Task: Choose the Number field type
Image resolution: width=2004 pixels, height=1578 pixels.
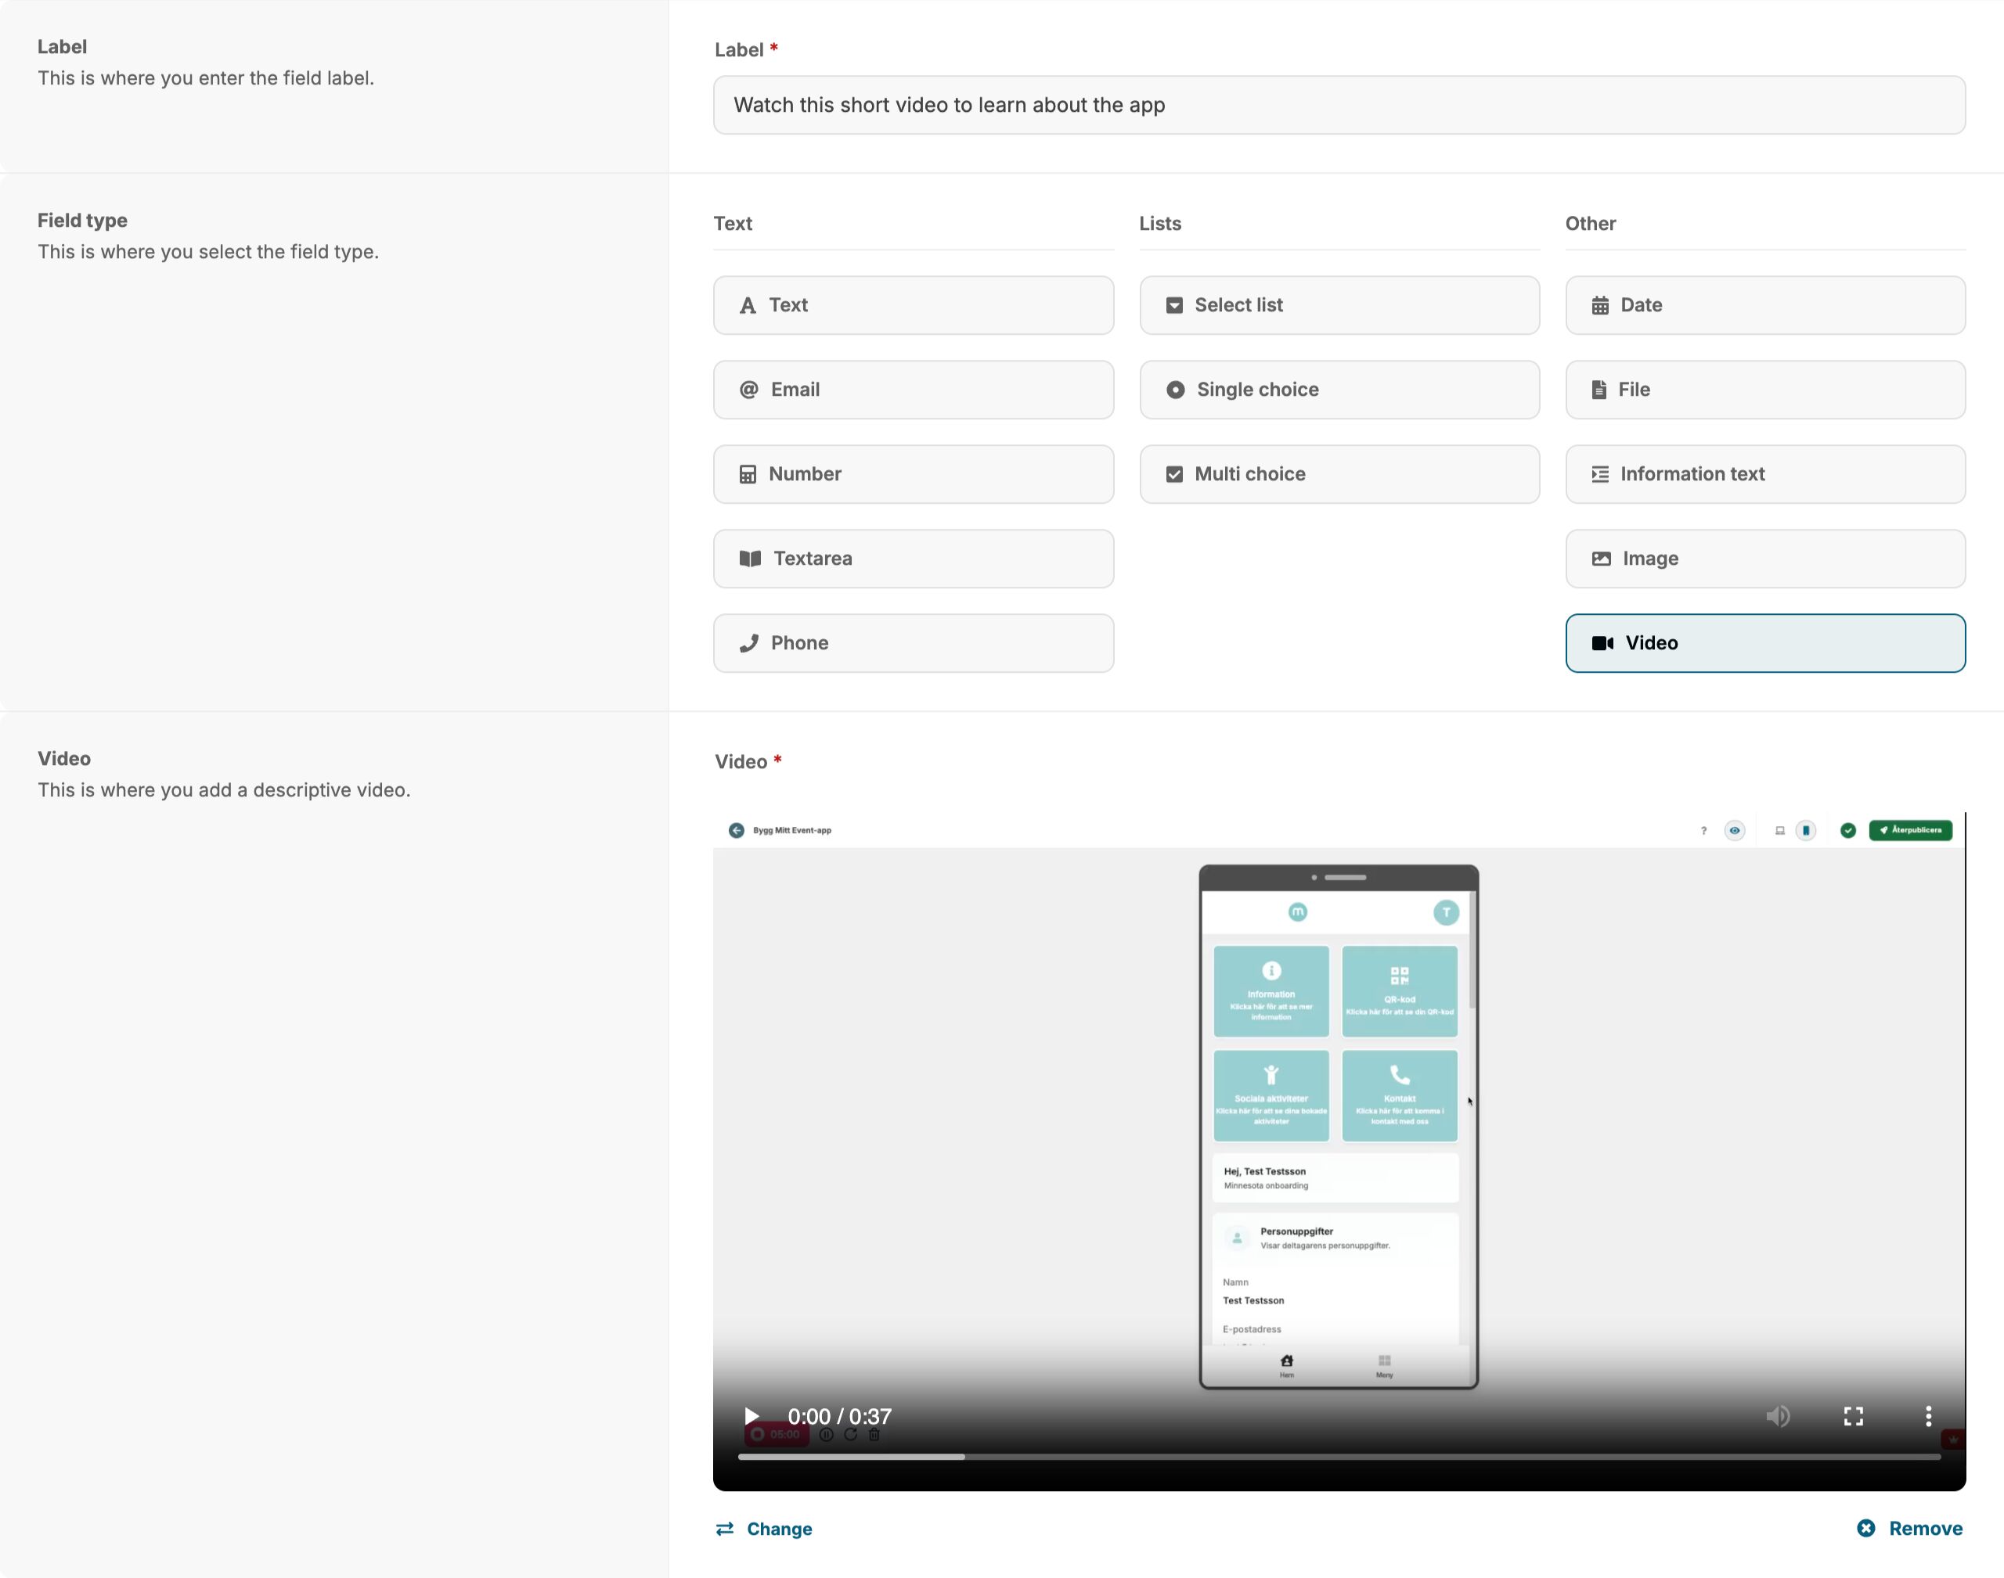Action: 912,474
